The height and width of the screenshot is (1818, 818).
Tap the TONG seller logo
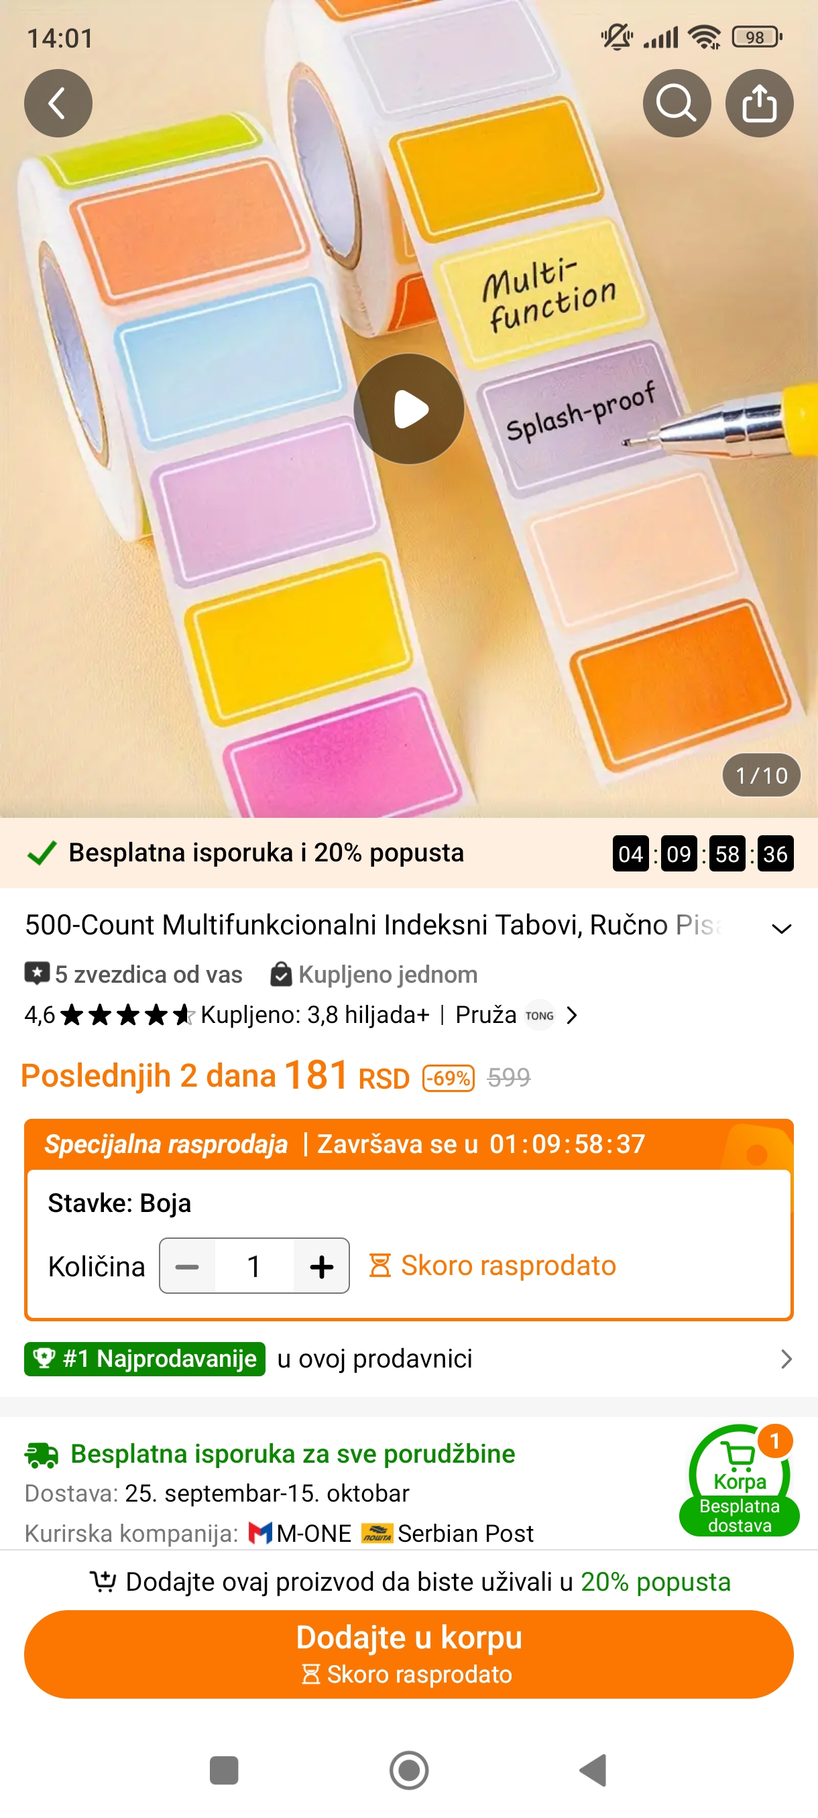pyautogui.click(x=540, y=1015)
